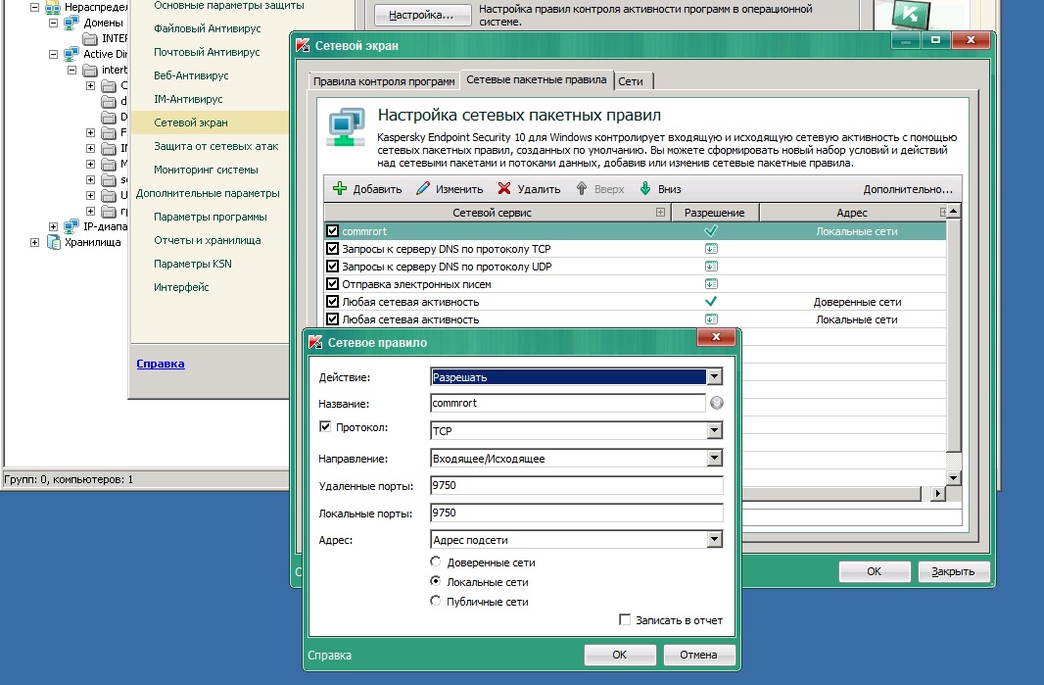Click the red X Delete rule icon
The height and width of the screenshot is (685, 1044).
click(x=504, y=189)
